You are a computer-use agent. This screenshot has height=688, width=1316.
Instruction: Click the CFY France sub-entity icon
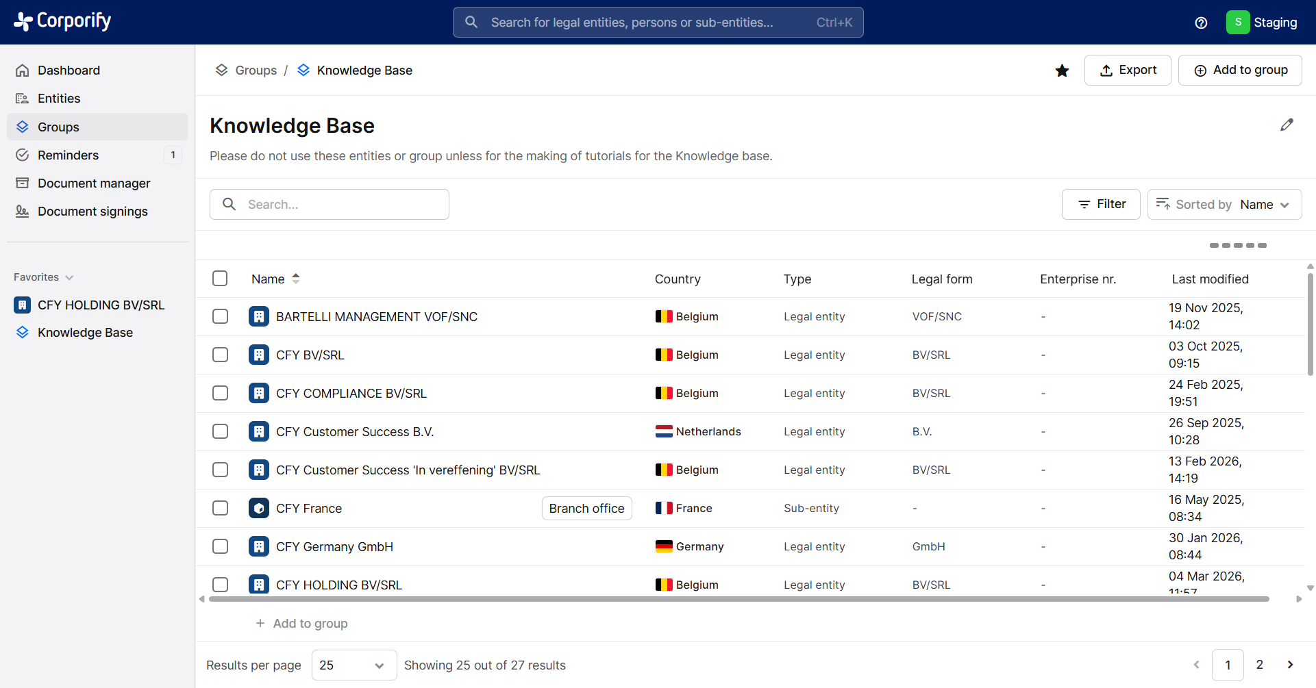[259, 508]
